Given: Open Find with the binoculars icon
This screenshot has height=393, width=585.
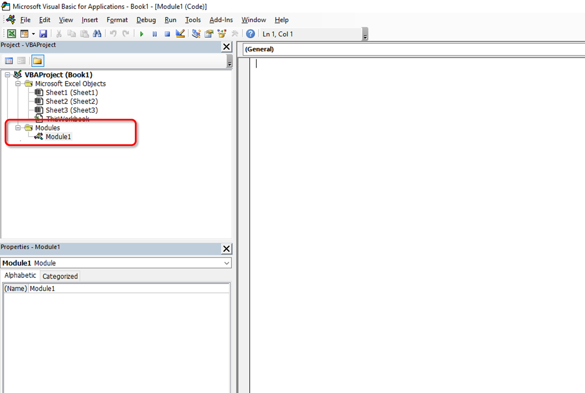Looking at the screenshot, I should (97, 34).
